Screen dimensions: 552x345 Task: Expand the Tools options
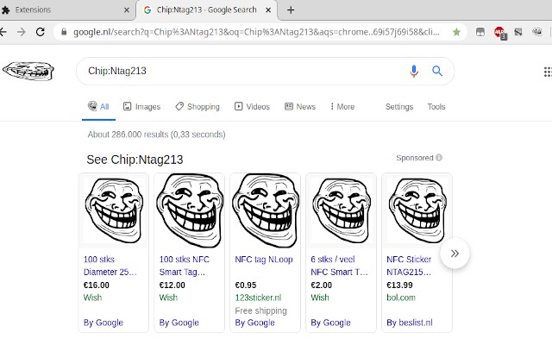[x=436, y=107]
